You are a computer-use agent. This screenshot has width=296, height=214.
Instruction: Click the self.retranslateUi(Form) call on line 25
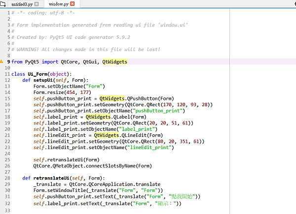[x=67, y=159]
